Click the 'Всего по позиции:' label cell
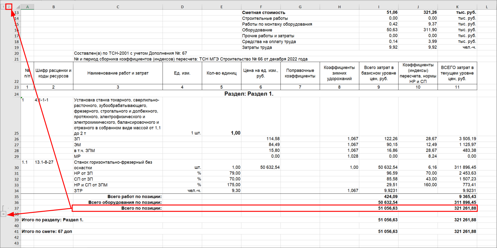This screenshot has height=248, width=497. click(118, 208)
